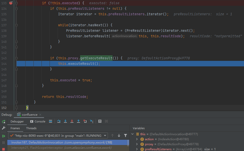
Task: Open the thread selector dropdown
Action: coord(105,135)
